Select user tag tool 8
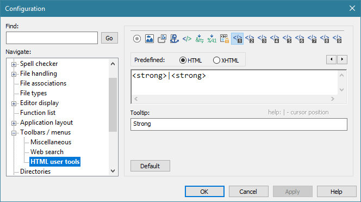 [x=325, y=39]
